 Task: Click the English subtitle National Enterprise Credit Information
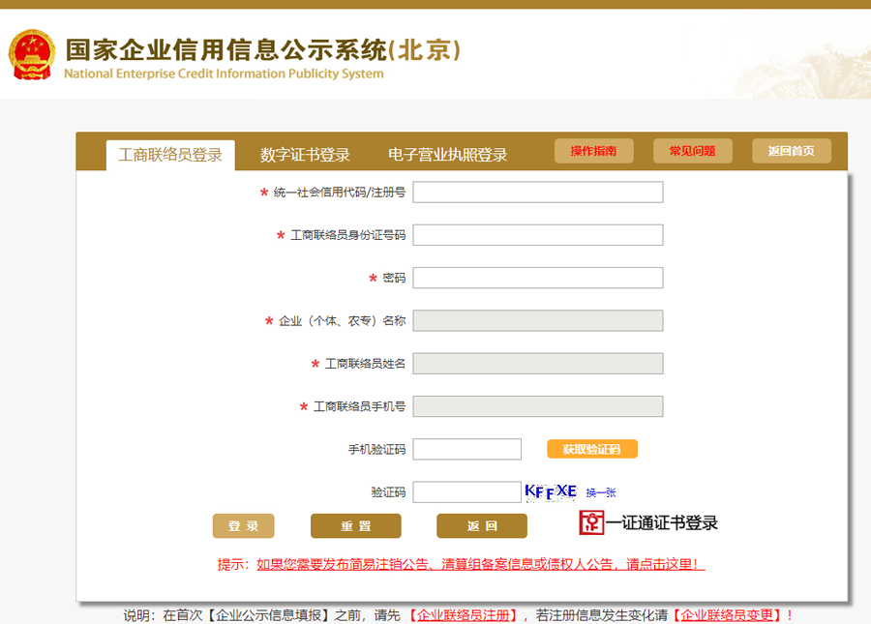point(224,74)
